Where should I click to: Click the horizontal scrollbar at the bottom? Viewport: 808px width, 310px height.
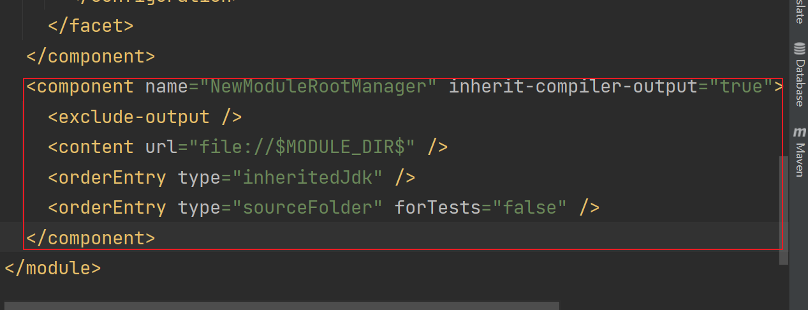(x=281, y=306)
